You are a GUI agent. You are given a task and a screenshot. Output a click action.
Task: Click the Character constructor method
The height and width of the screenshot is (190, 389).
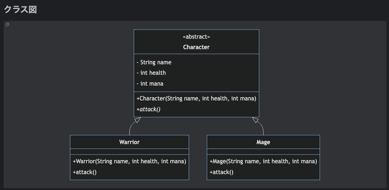pyautogui.click(x=196, y=98)
